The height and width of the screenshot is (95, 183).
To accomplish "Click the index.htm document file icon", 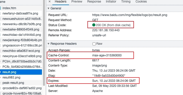I will tap(0, 8).
